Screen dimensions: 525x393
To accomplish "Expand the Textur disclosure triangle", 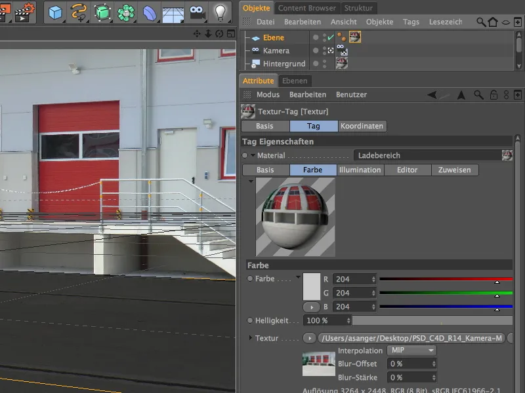I will point(250,338).
